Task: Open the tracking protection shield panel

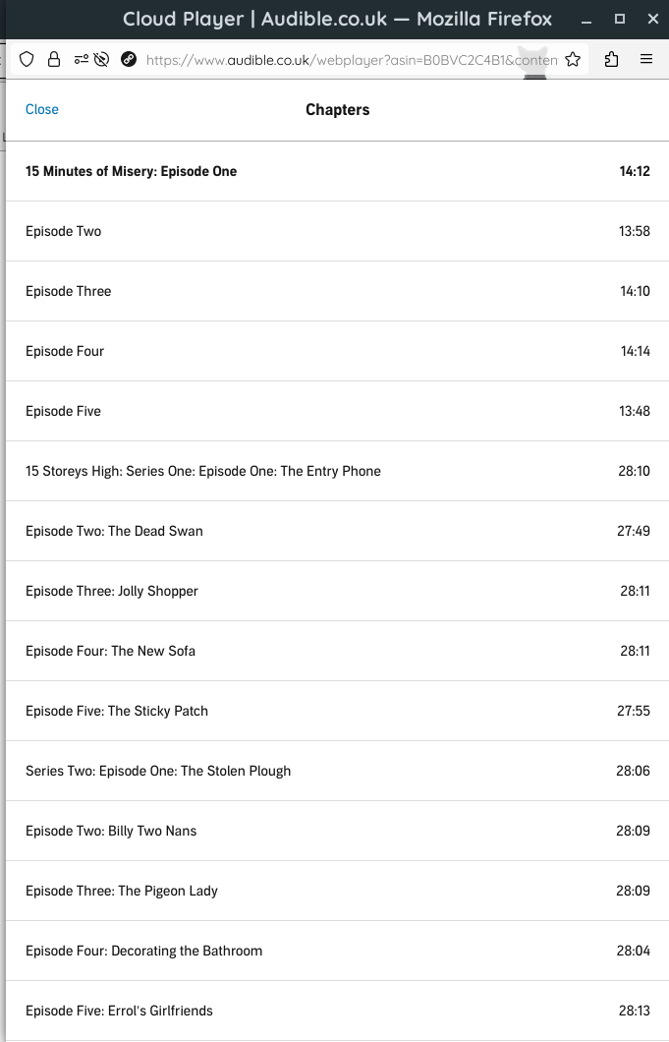Action: coord(27,59)
